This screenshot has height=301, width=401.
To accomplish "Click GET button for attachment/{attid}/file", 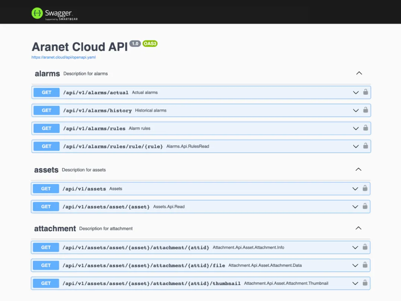I will 46,265.
